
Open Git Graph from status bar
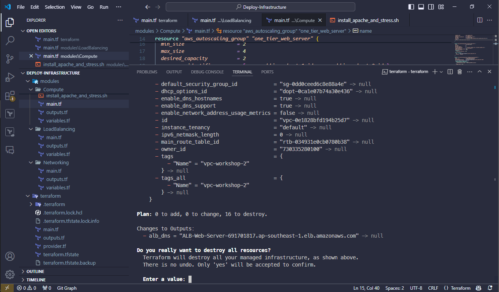click(x=67, y=288)
